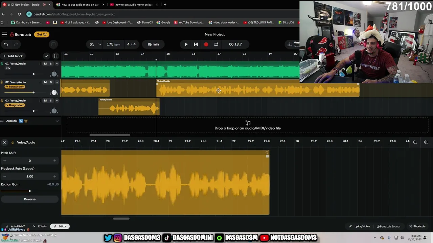Adjust track 02 volume slider
The height and width of the screenshot is (243, 433).
[x=33, y=92]
